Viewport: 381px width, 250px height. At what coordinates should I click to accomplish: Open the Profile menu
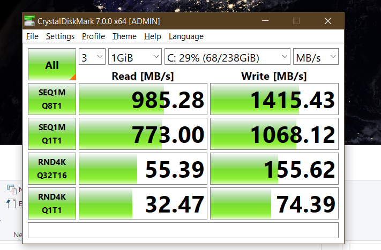coord(93,36)
